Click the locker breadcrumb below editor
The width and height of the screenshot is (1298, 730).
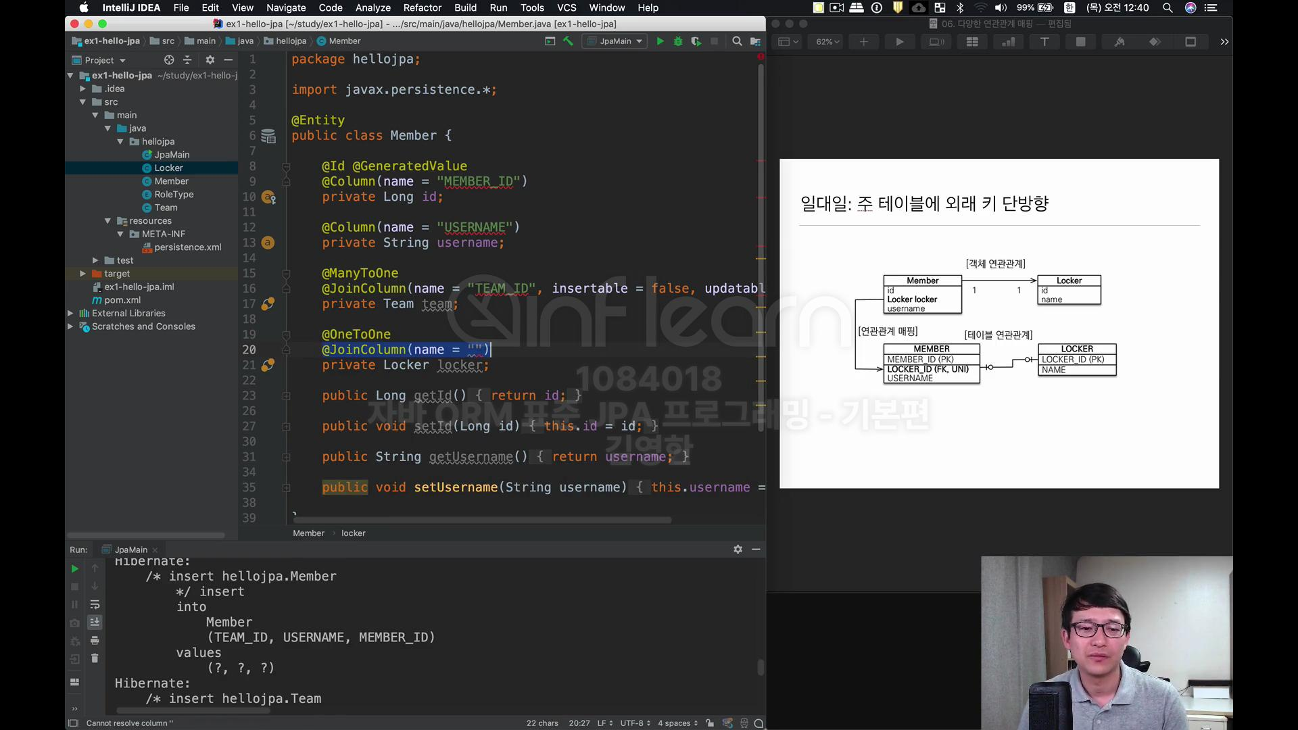pyautogui.click(x=353, y=533)
